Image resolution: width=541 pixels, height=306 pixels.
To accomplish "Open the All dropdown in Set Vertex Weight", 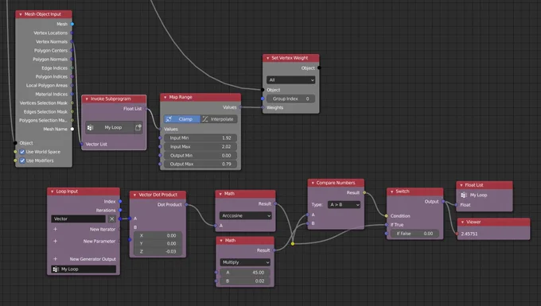I will click(291, 80).
